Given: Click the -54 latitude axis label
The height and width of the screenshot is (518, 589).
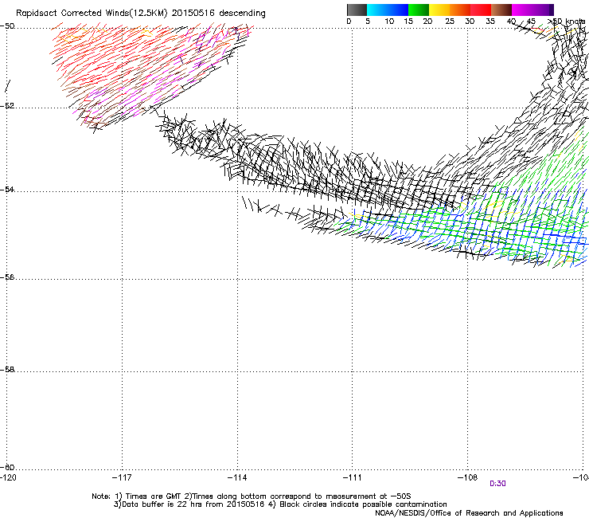Looking at the screenshot, I should click(7, 189).
